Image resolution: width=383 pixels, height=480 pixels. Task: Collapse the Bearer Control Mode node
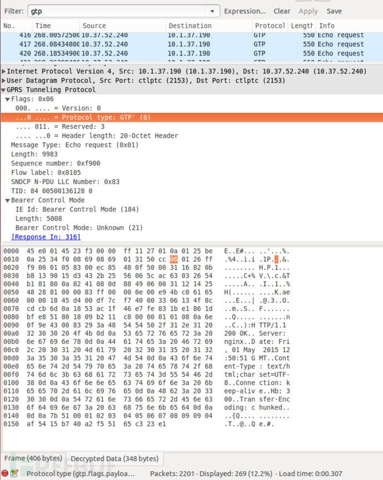coord(8,200)
